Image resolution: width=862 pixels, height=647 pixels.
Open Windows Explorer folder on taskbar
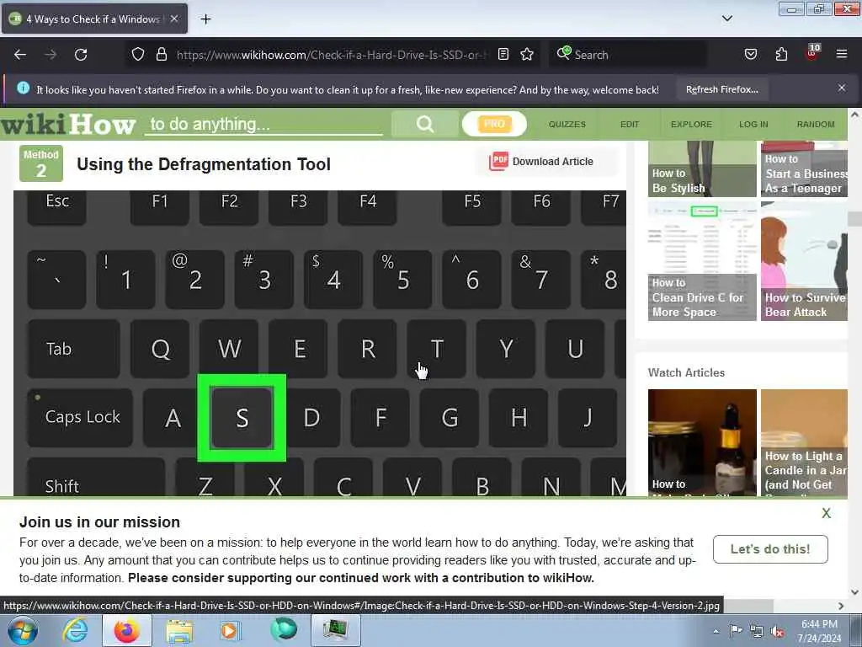180,630
